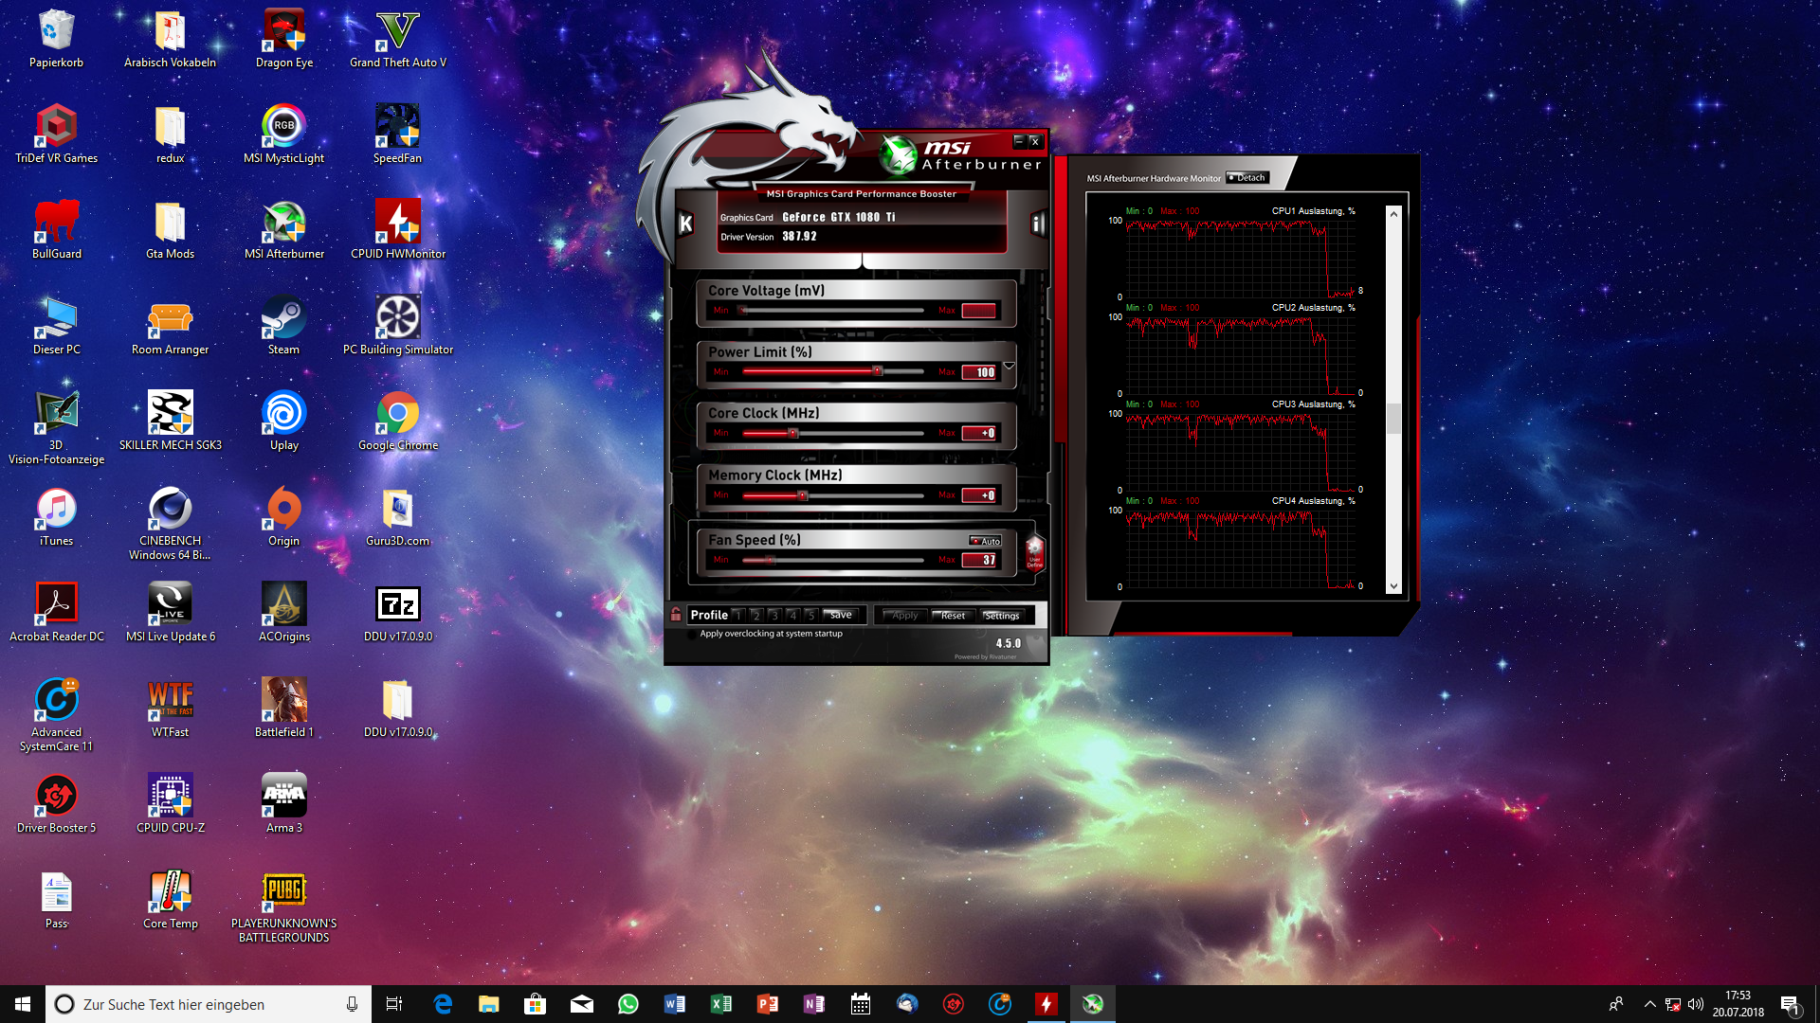1820x1023 pixels.
Task: Select profile slot 1
Action: coord(737,616)
